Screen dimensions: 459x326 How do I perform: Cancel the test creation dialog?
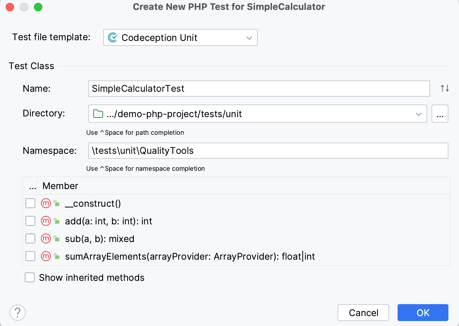pyautogui.click(x=363, y=313)
